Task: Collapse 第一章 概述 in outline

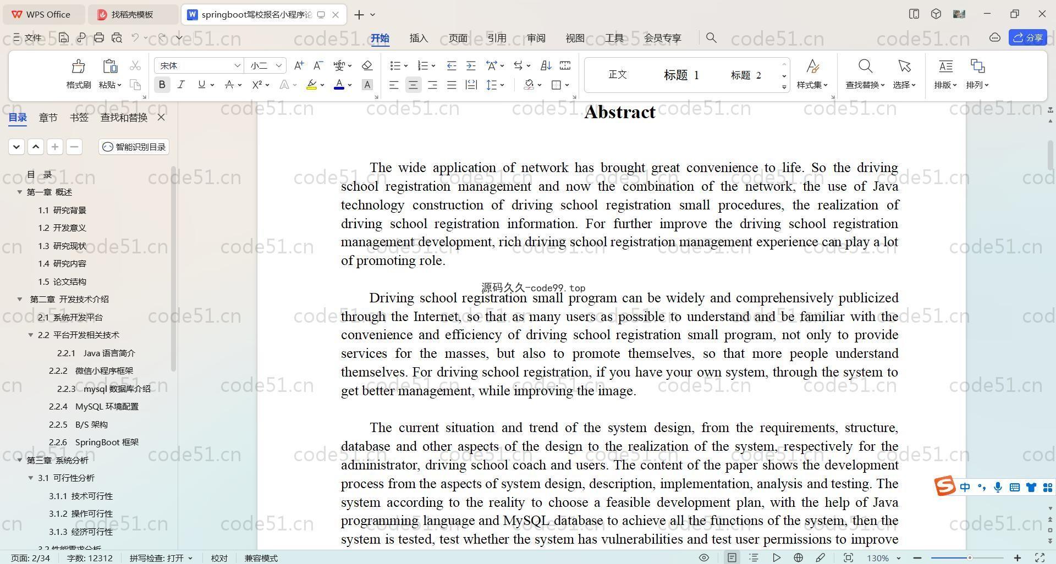Action: click(20, 192)
